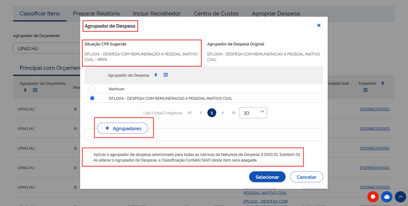Open the Preparar Relatório tab
The image size is (408, 206).
point(96,13)
